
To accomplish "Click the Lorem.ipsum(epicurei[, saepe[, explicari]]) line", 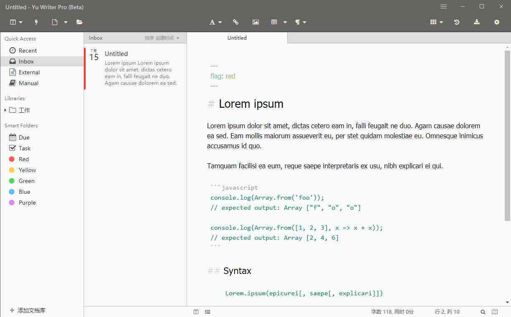I will click(x=304, y=293).
